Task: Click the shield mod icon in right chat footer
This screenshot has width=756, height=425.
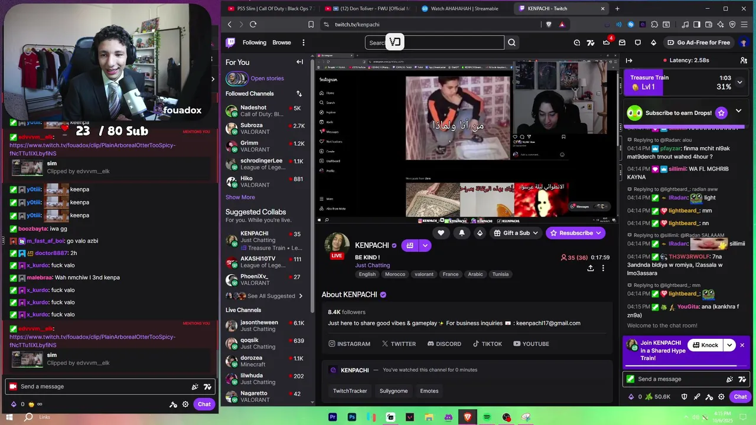Action: coord(684,397)
